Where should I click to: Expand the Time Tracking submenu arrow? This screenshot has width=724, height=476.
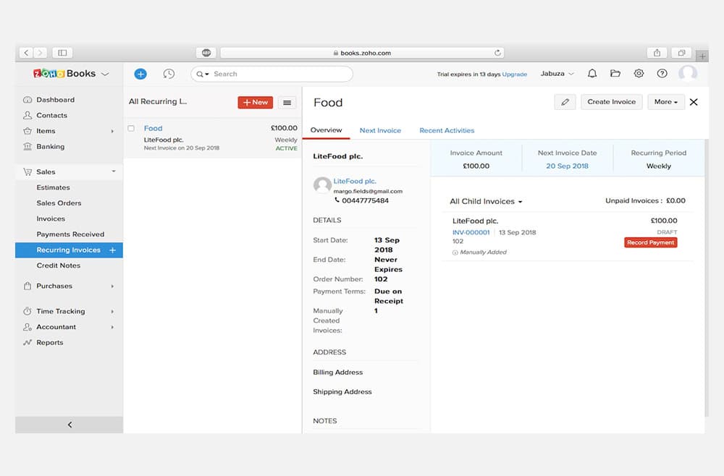click(112, 312)
